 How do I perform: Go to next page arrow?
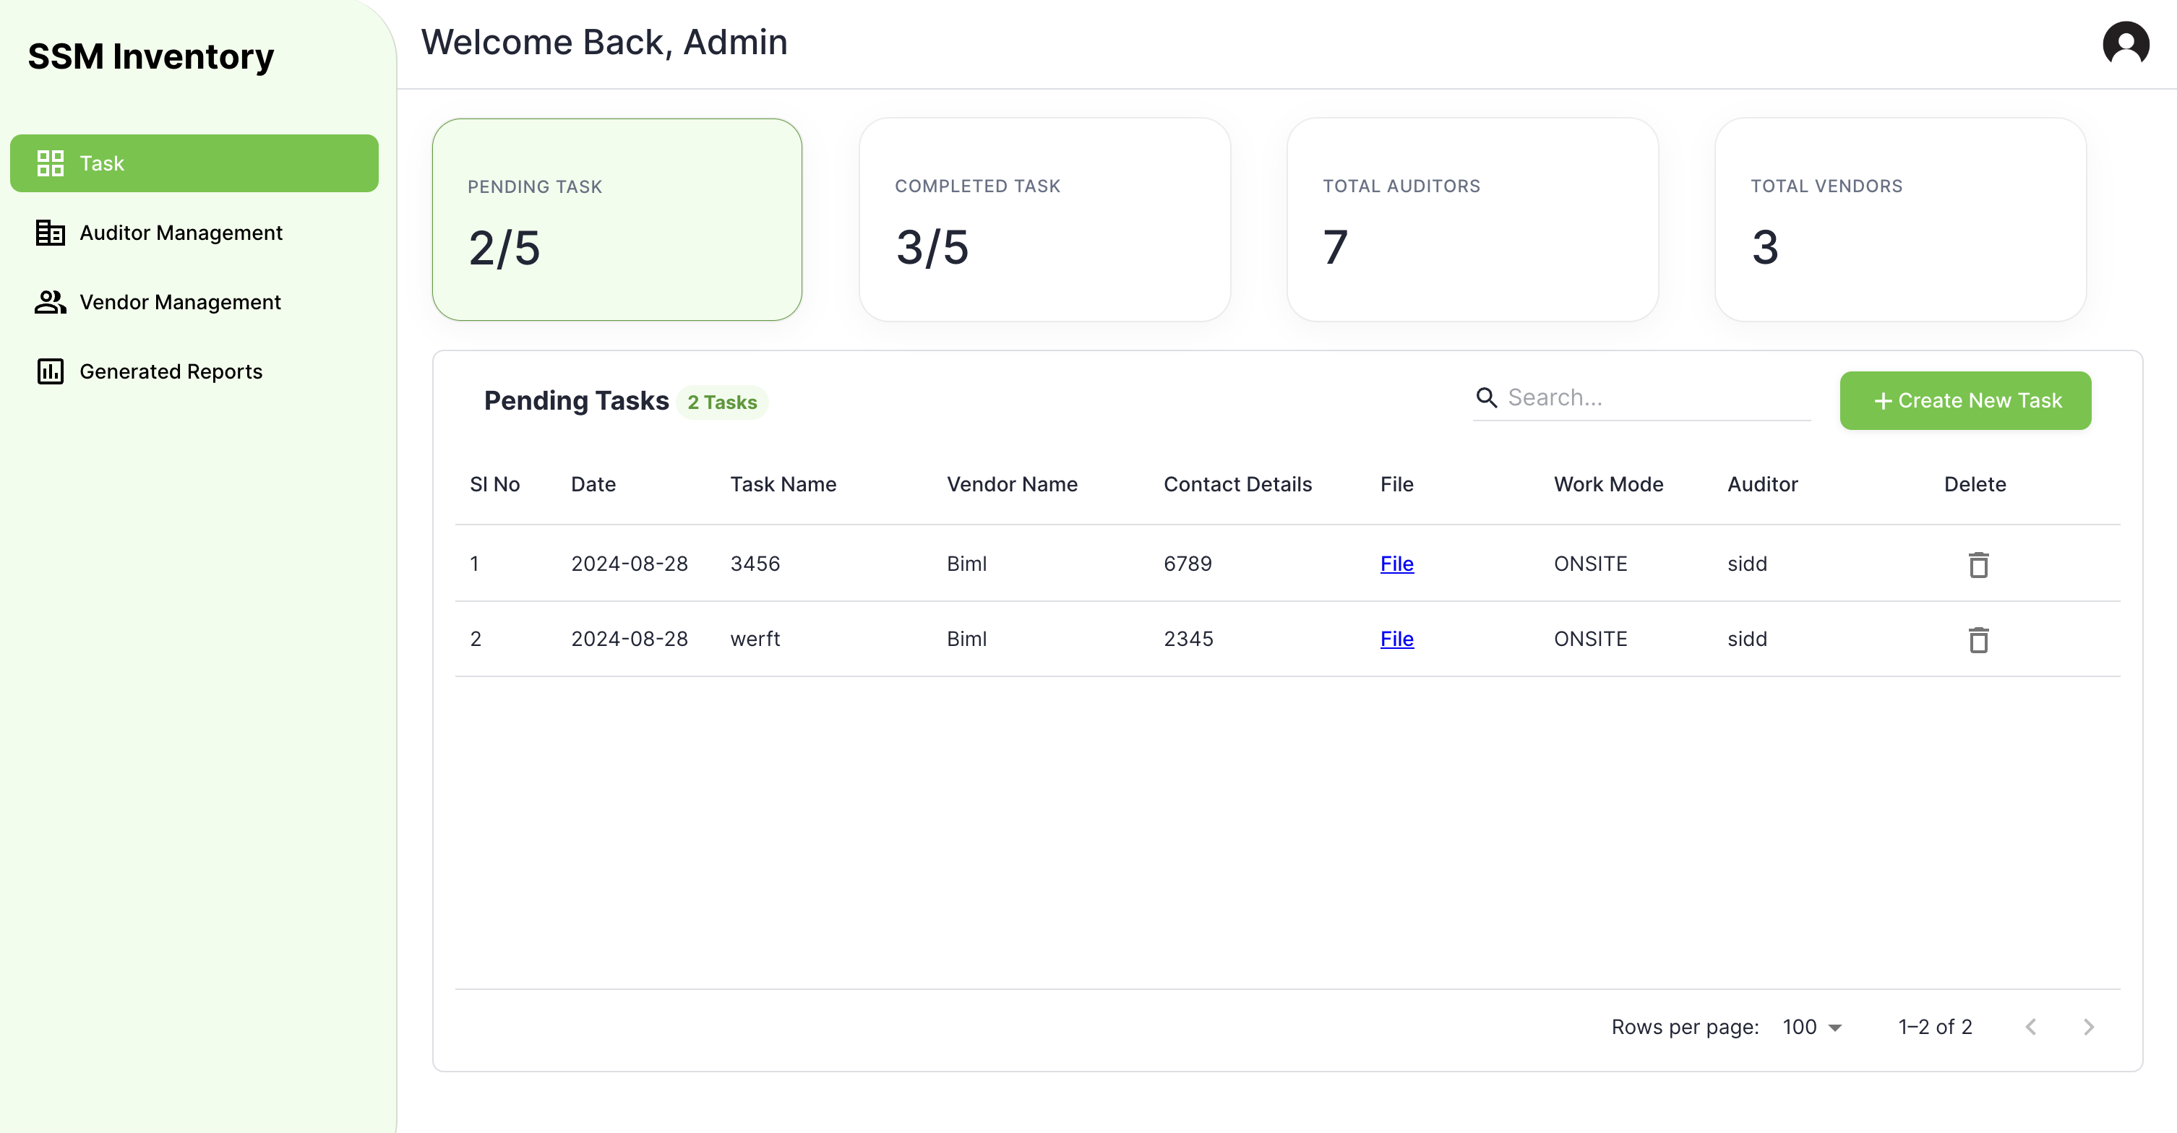tap(2088, 1027)
